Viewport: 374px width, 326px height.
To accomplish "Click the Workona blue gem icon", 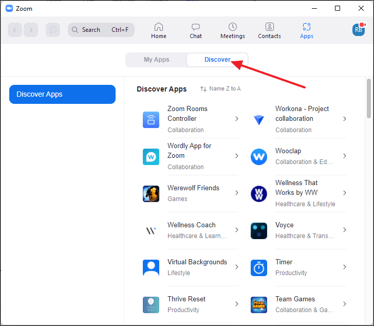I will [259, 120].
